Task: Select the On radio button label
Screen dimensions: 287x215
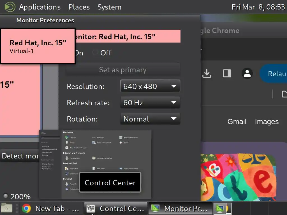Action: [79, 53]
